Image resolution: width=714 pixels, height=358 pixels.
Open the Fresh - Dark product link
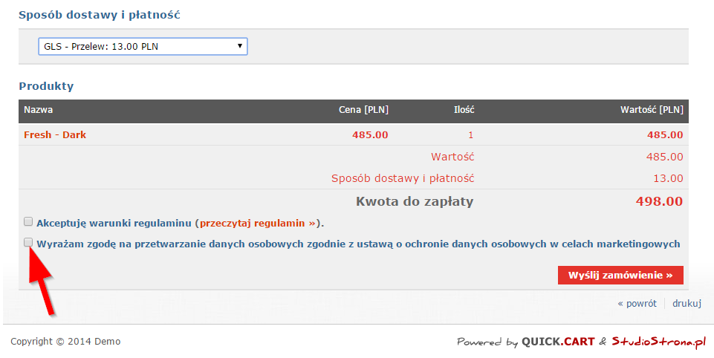[x=55, y=135]
